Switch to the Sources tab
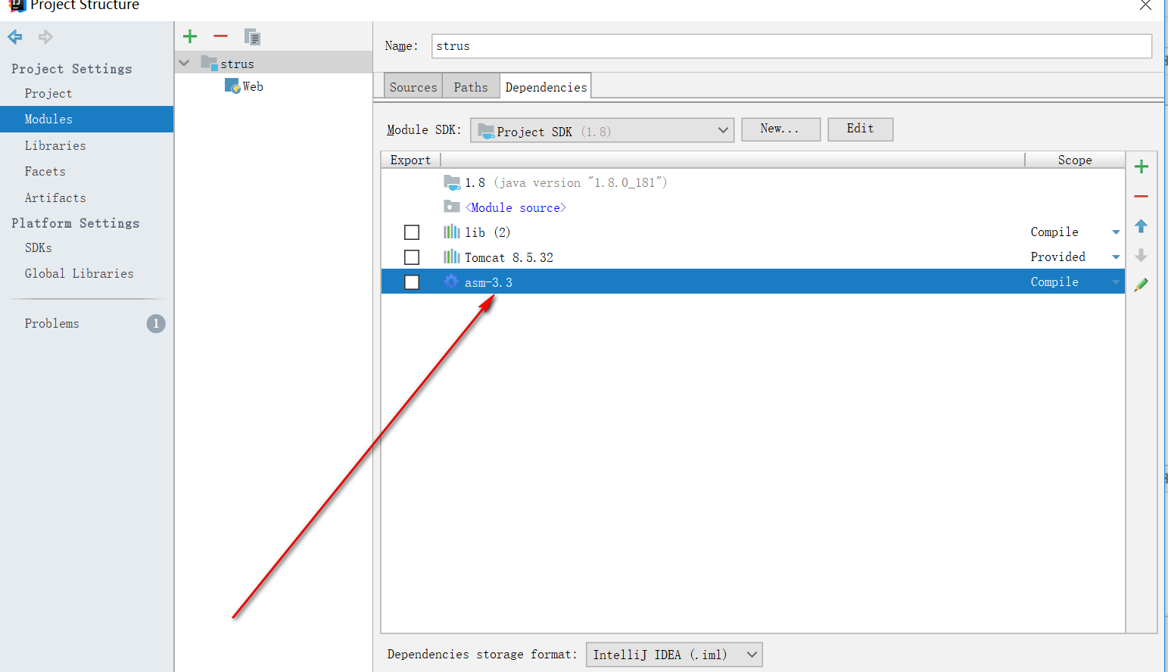This screenshot has height=672, width=1168. pos(413,86)
